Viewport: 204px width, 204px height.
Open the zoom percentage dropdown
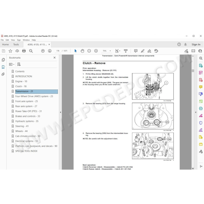(x=110, y=51)
